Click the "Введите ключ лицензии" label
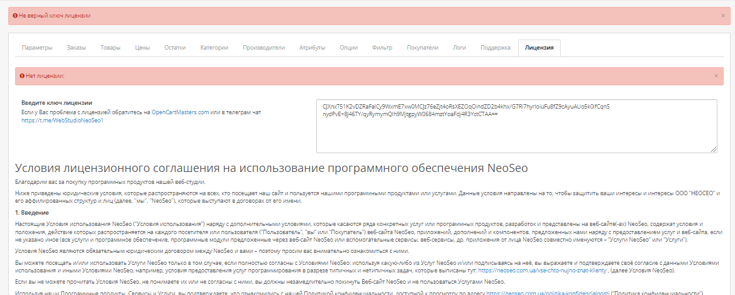 [x=57, y=103]
